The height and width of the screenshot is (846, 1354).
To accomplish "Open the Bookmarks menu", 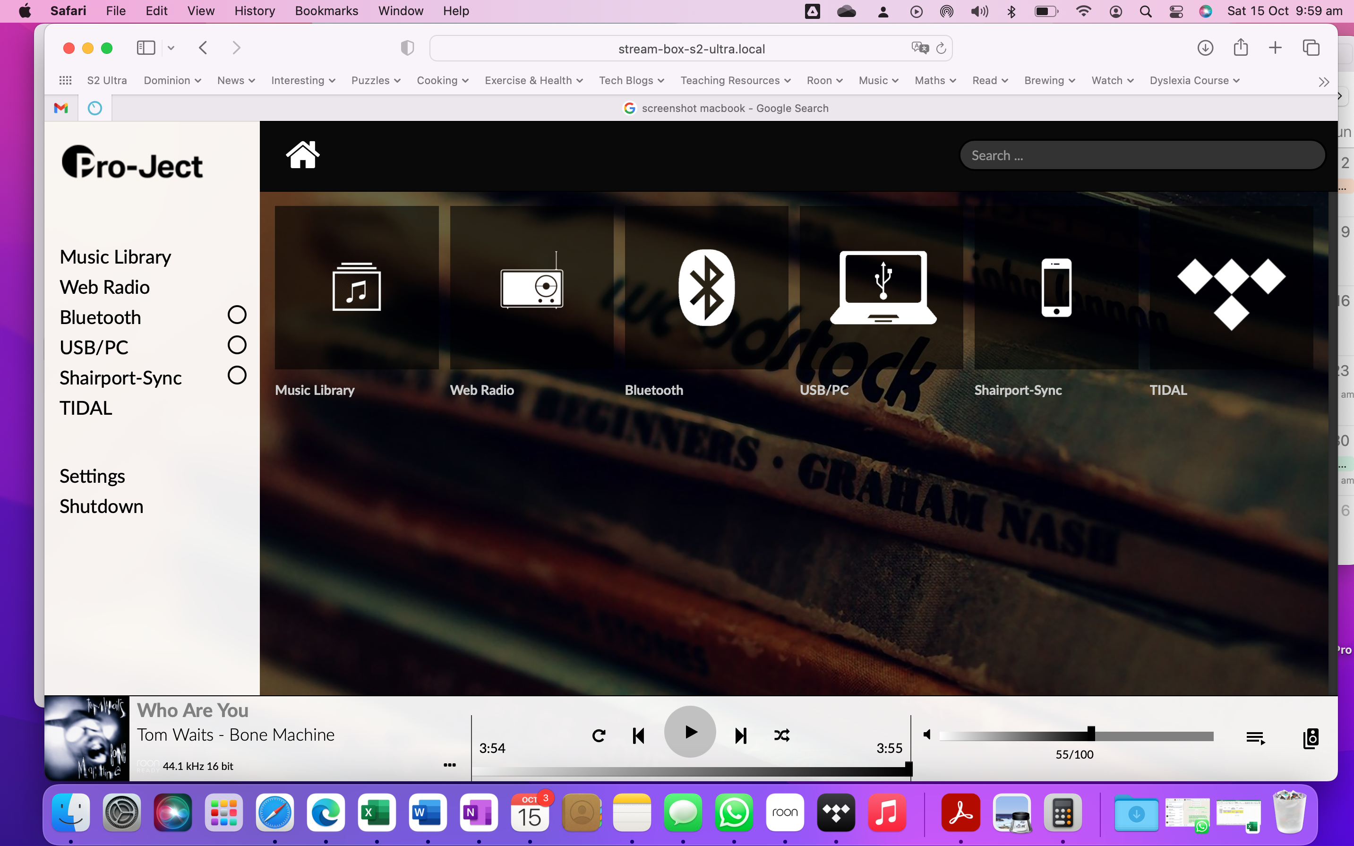I will 326,11.
